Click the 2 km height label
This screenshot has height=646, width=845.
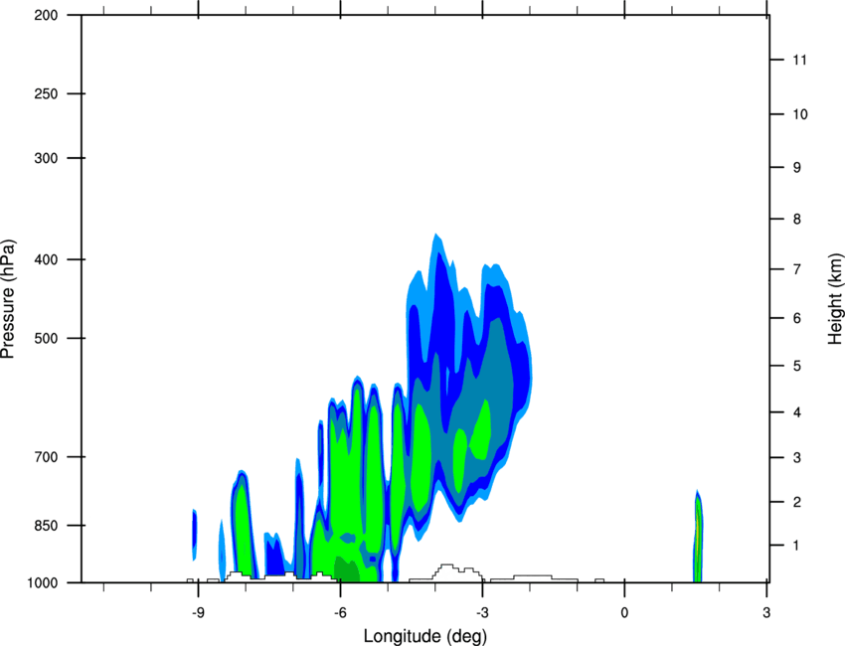[x=797, y=502]
